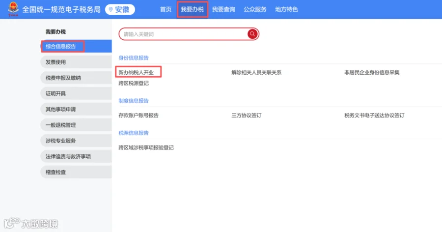Open the 地方特色 tab
This screenshot has width=442, height=232.
coord(286,9)
